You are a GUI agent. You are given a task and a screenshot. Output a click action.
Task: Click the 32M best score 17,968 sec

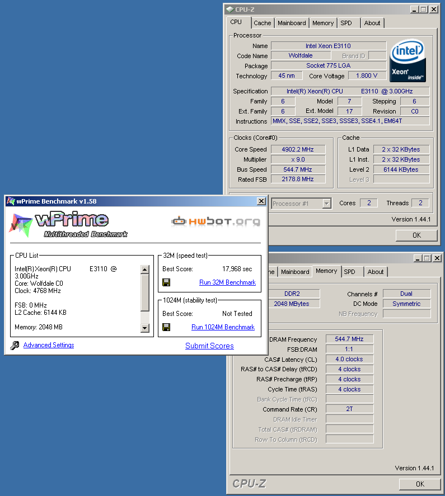click(x=237, y=269)
